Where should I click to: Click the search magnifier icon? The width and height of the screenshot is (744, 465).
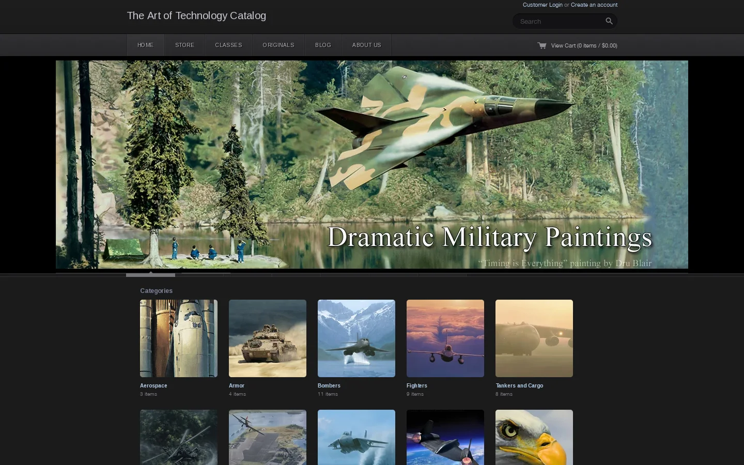pos(609,21)
